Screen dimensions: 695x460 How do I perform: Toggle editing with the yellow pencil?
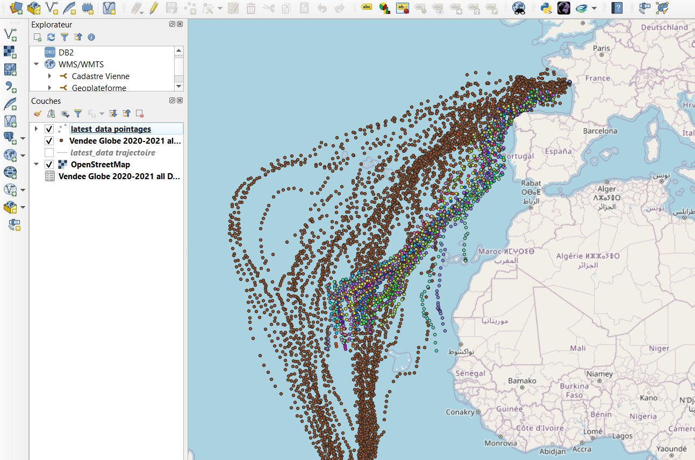(x=154, y=8)
